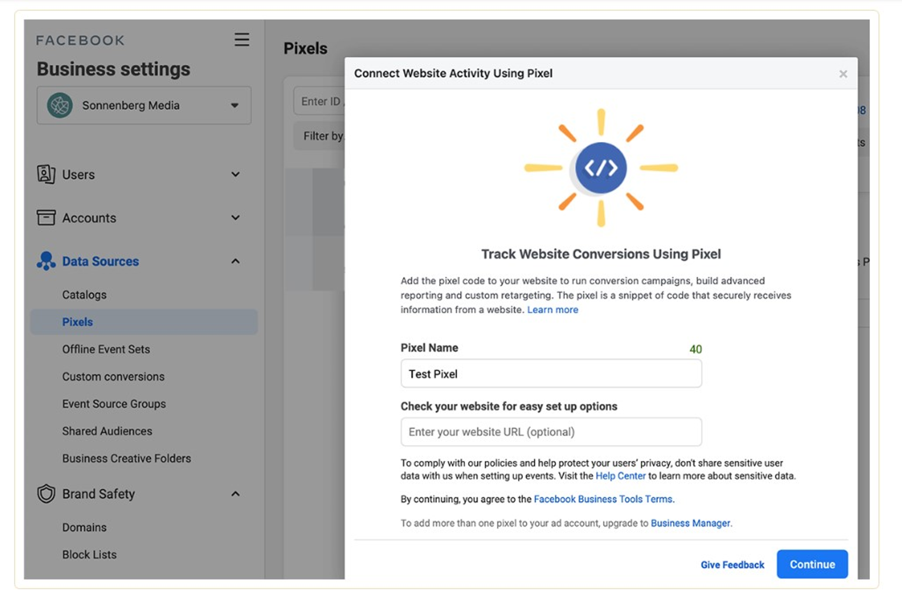This screenshot has width=902, height=602.
Task: Expand the Accounts section chevron
Action: coord(235,218)
